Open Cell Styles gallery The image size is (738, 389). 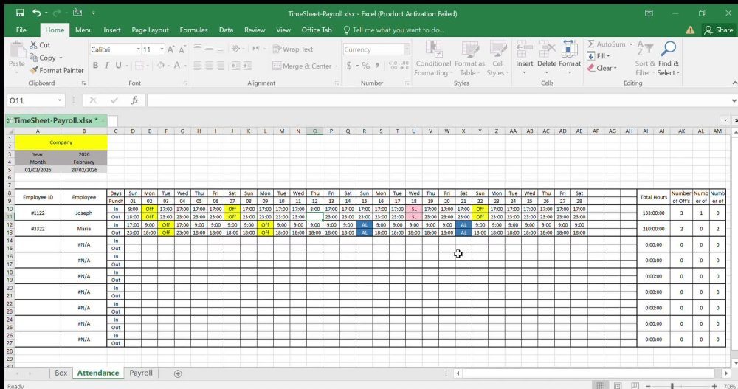click(497, 58)
